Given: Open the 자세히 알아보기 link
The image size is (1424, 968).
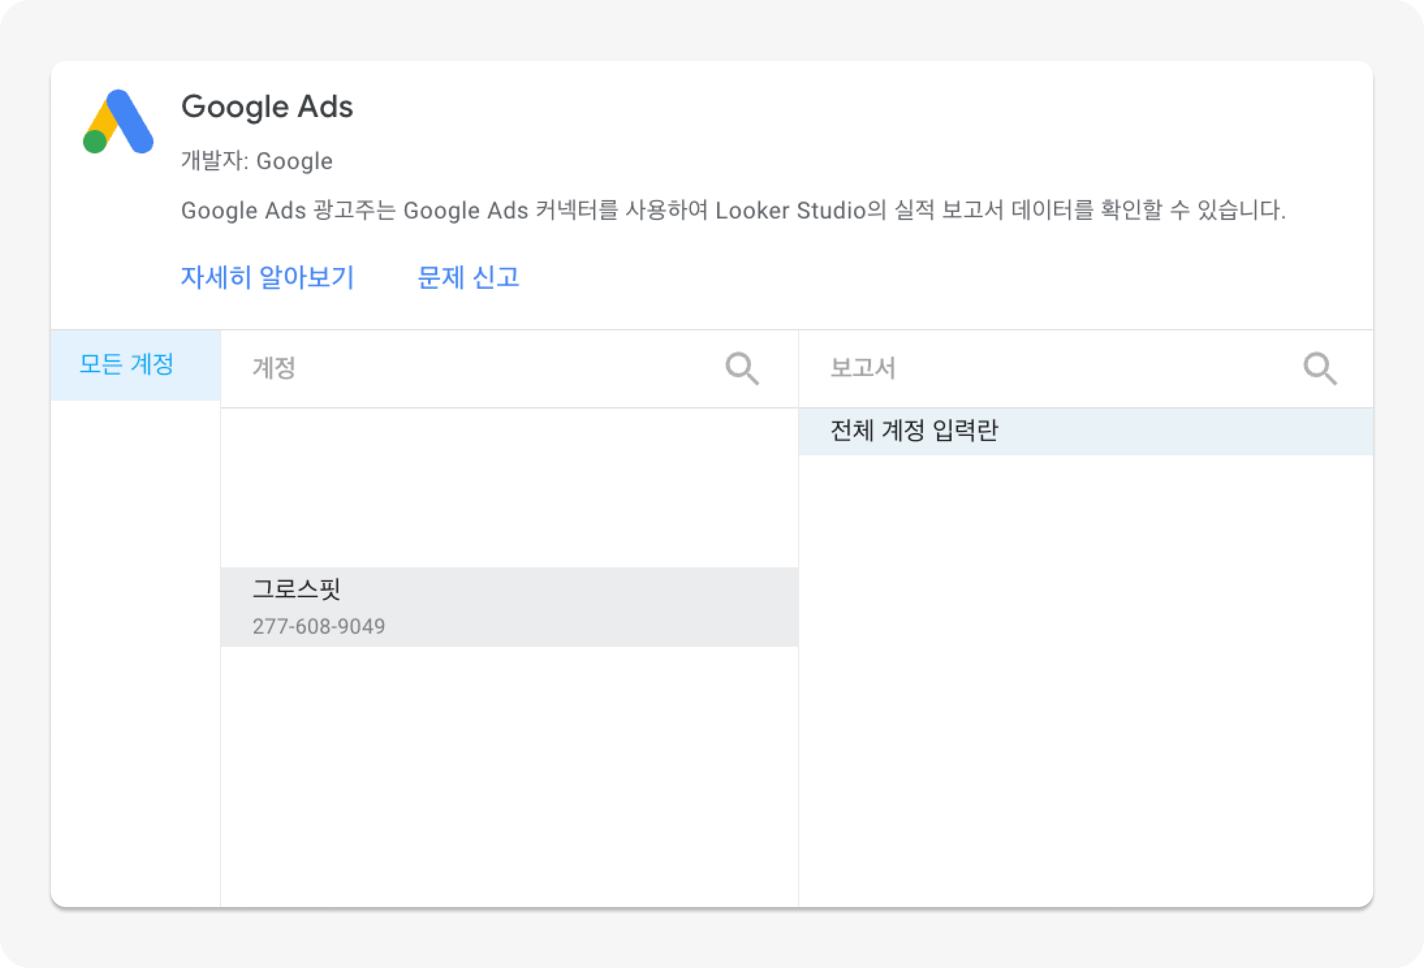Looking at the screenshot, I should pos(268,278).
